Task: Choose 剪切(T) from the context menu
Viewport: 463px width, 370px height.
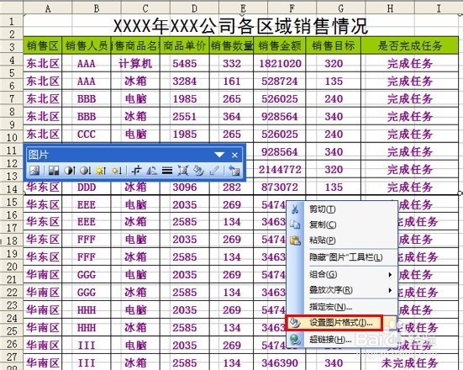Action: 342,209
